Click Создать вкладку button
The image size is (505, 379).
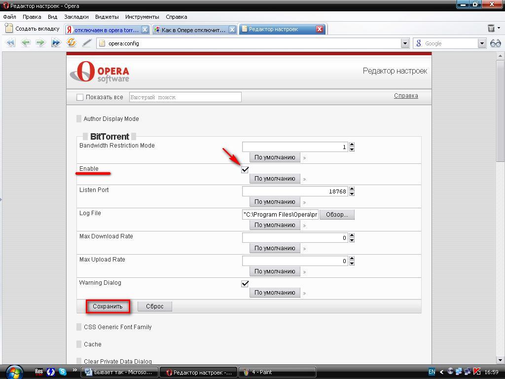pos(33,29)
